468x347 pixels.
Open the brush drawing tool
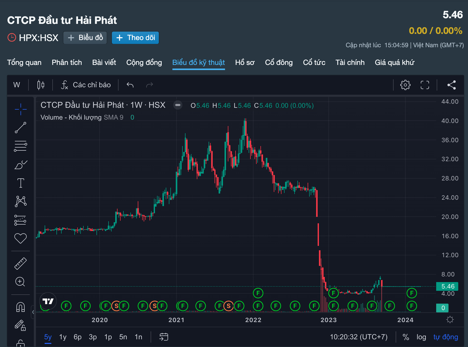[x=21, y=165]
